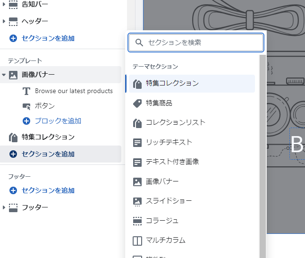Click the search magnifier icon
Image resolution: width=305 pixels, height=258 pixels.
tap(139, 43)
